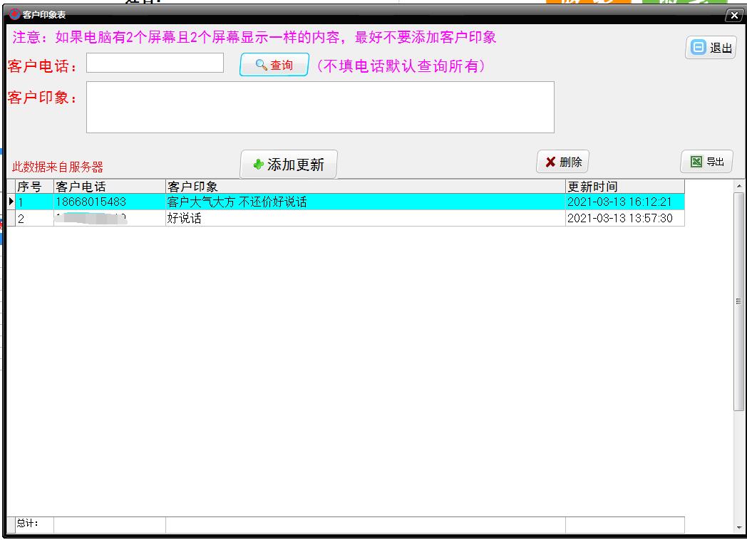The width and height of the screenshot is (747, 540).
Task: Focus the 客户电话 input field
Action: click(155, 63)
